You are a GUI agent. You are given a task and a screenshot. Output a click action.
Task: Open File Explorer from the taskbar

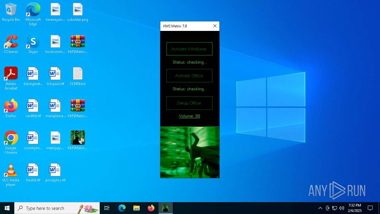136,208
